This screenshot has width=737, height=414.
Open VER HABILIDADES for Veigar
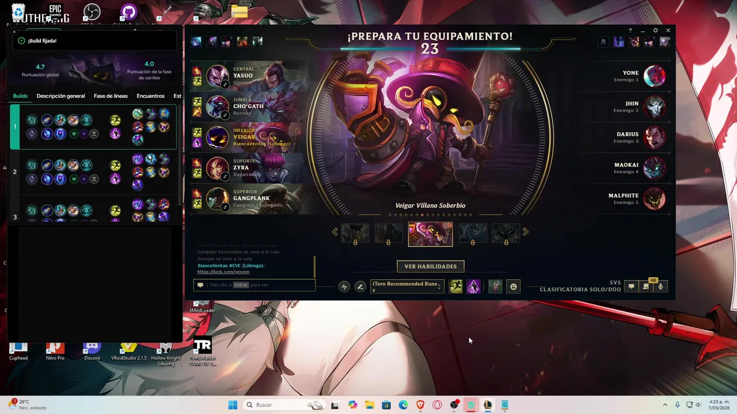[x=430, y=266]
